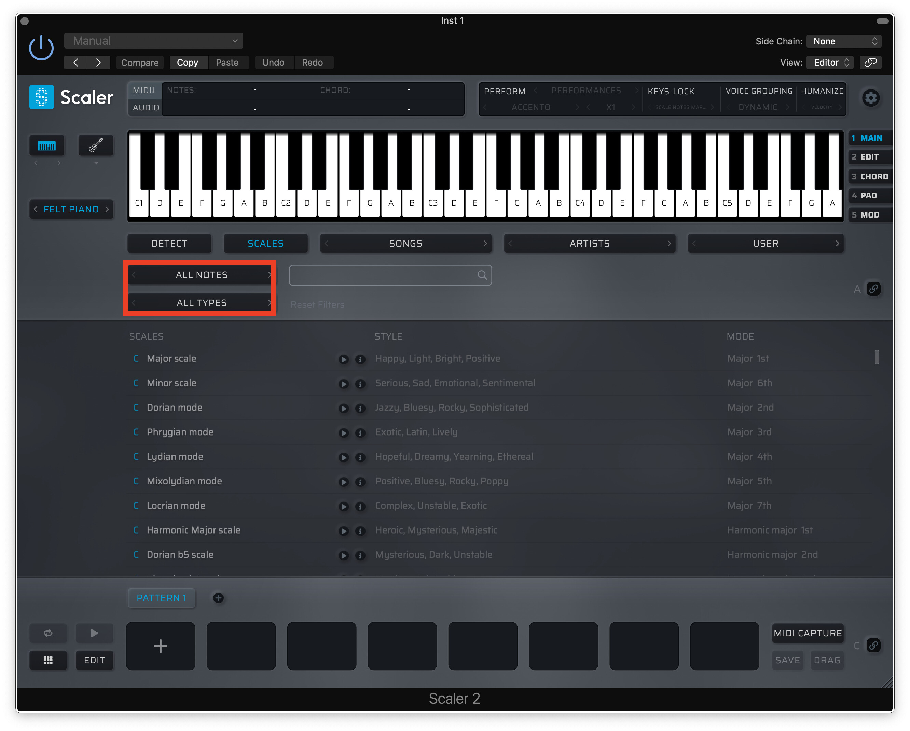This screenshot has width=910, height=731.
Task: Switch to the 3 CHORD tab
Action: tap(870, 176)
